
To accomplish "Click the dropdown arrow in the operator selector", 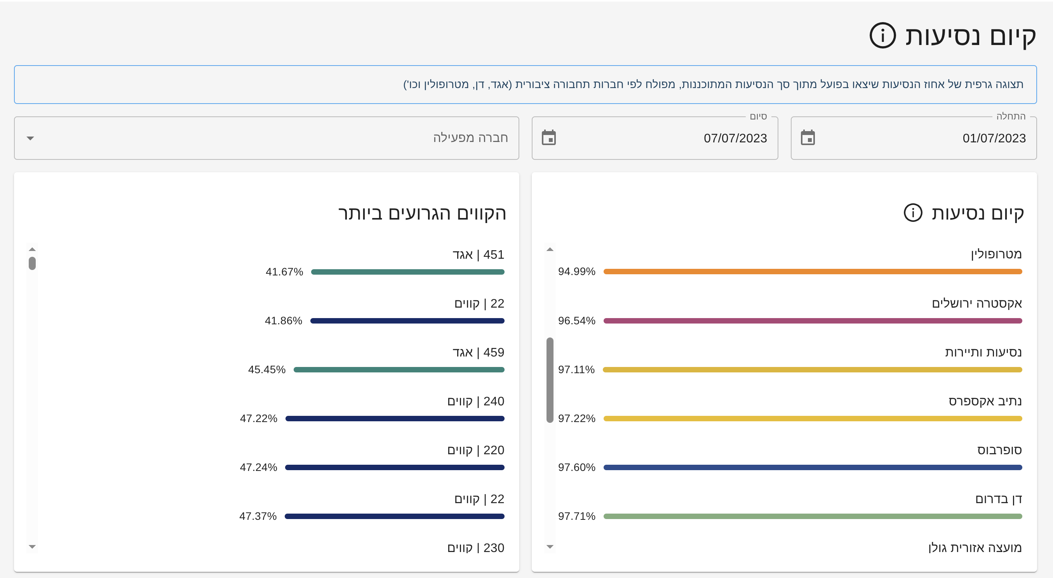I will (x=30, y=138).
